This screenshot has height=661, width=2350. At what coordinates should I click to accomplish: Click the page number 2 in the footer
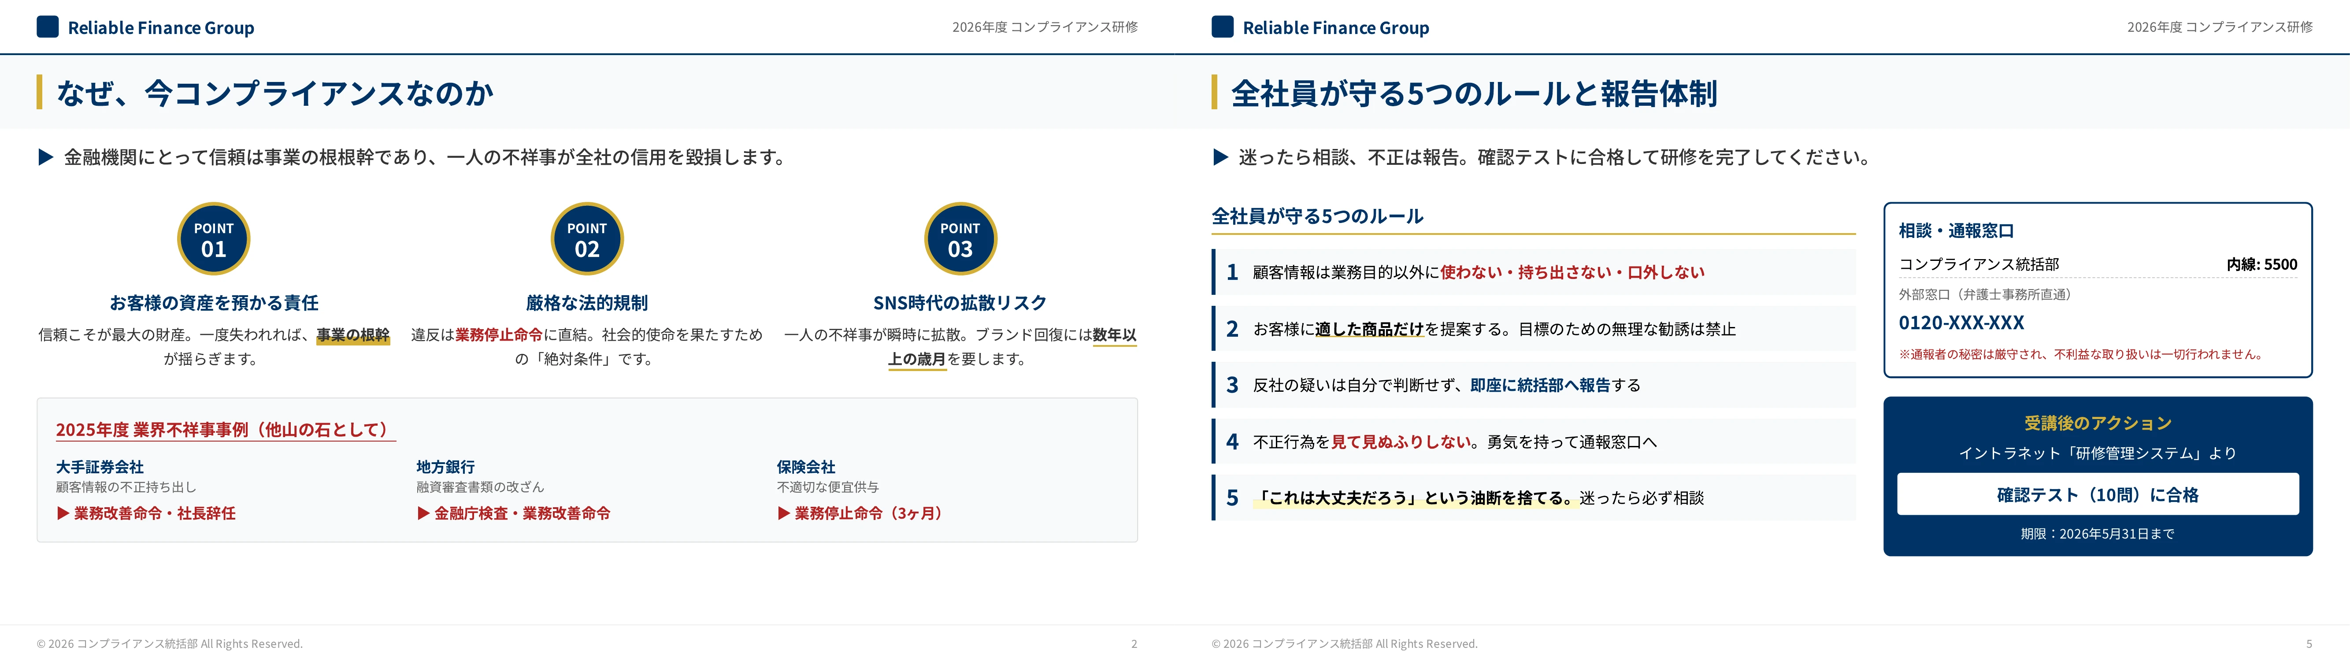point(1134,644)
